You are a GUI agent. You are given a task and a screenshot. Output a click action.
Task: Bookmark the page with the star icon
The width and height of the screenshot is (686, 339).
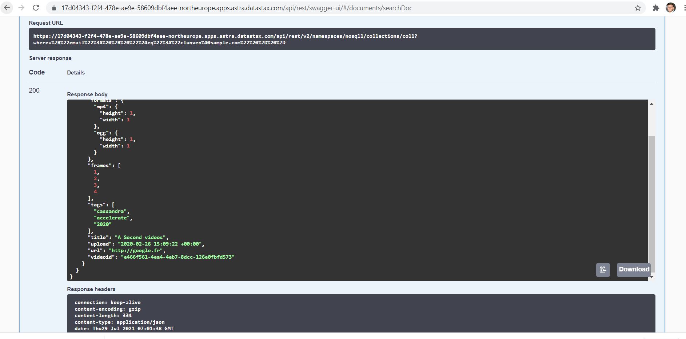click(x=638, y=7)
